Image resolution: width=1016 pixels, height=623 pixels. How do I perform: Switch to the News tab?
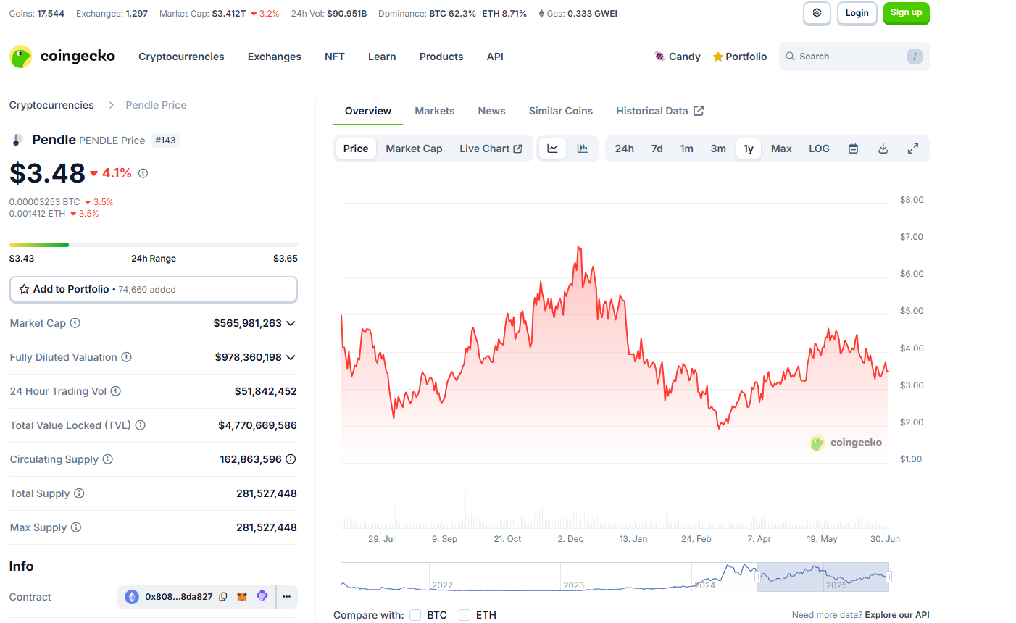click(x=491, y=111)
